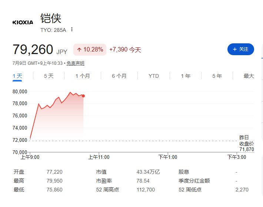Click the 52 周高点 value 112,700
Screen dimensions: 263x207
(x=146, y=190)
